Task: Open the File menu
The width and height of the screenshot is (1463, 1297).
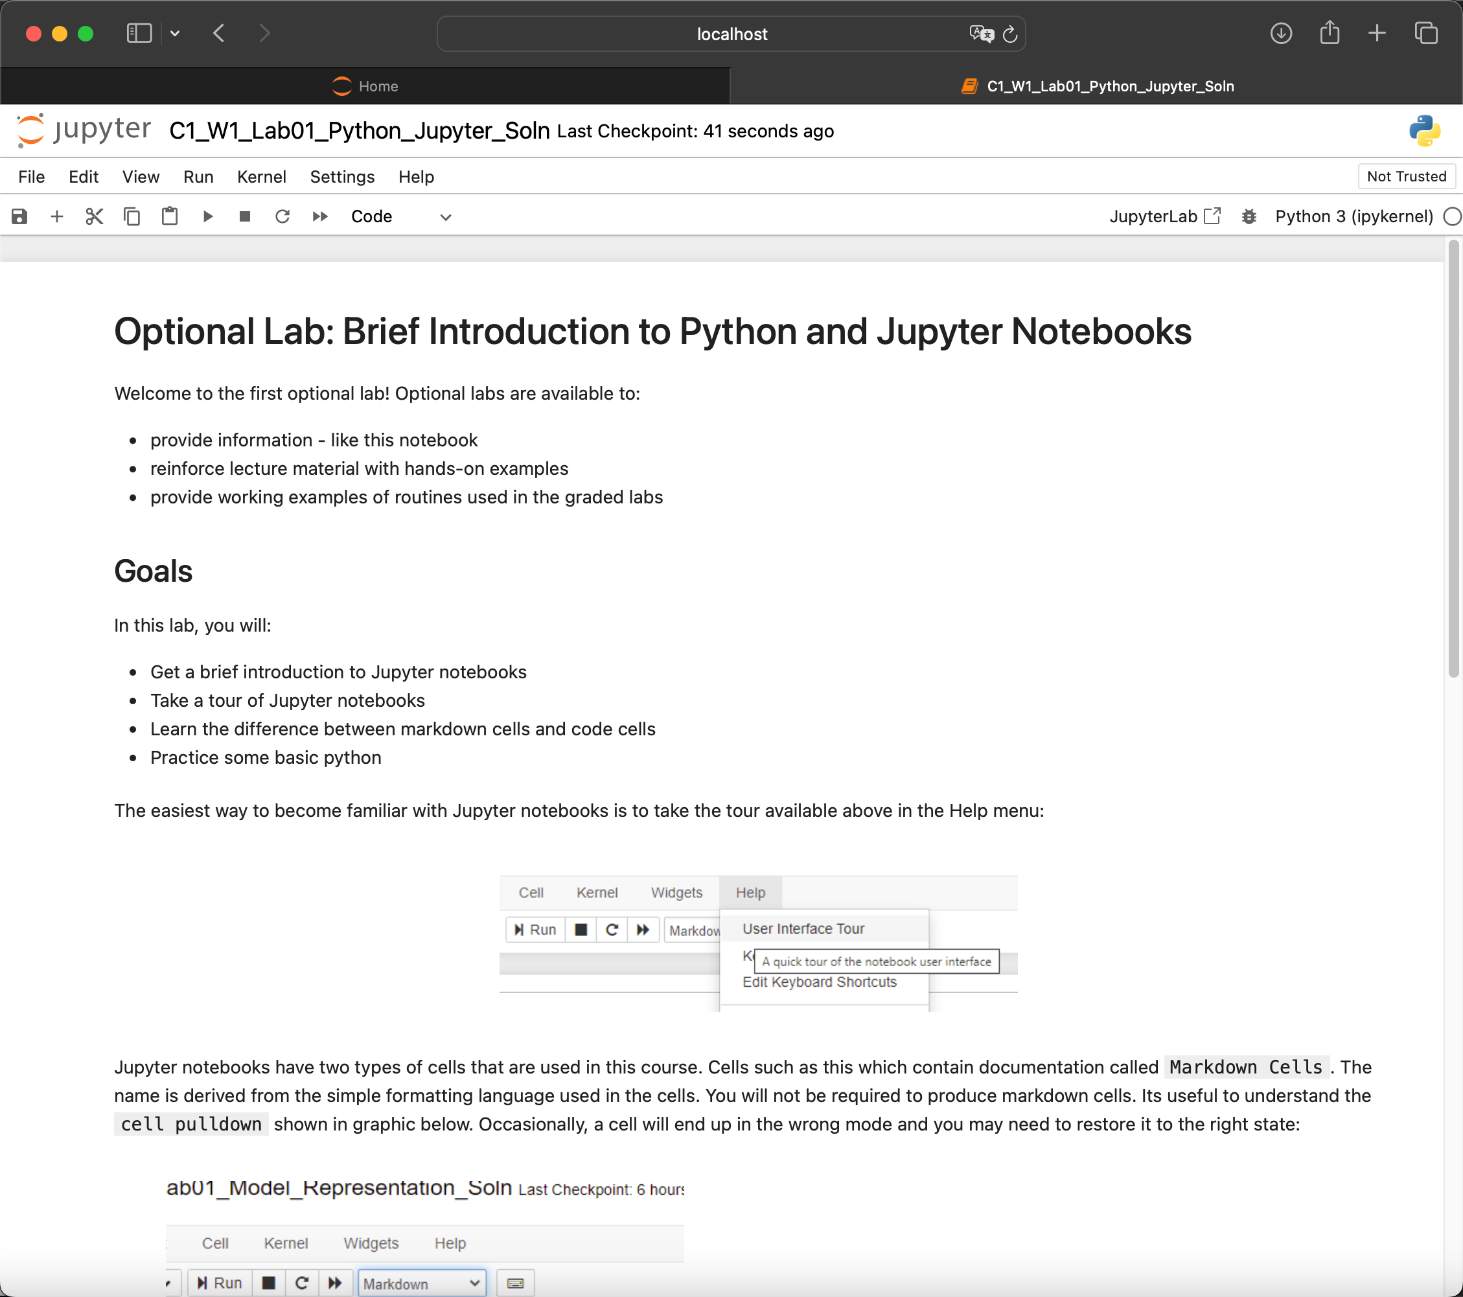Action: click(x=32, y=177)
